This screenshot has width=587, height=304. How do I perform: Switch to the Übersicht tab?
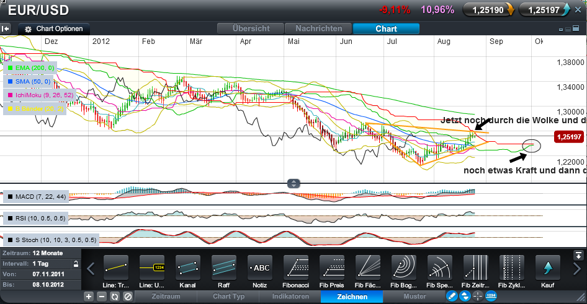(x=251, y=28)
